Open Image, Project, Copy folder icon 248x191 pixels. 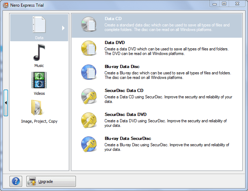(37, 107)
